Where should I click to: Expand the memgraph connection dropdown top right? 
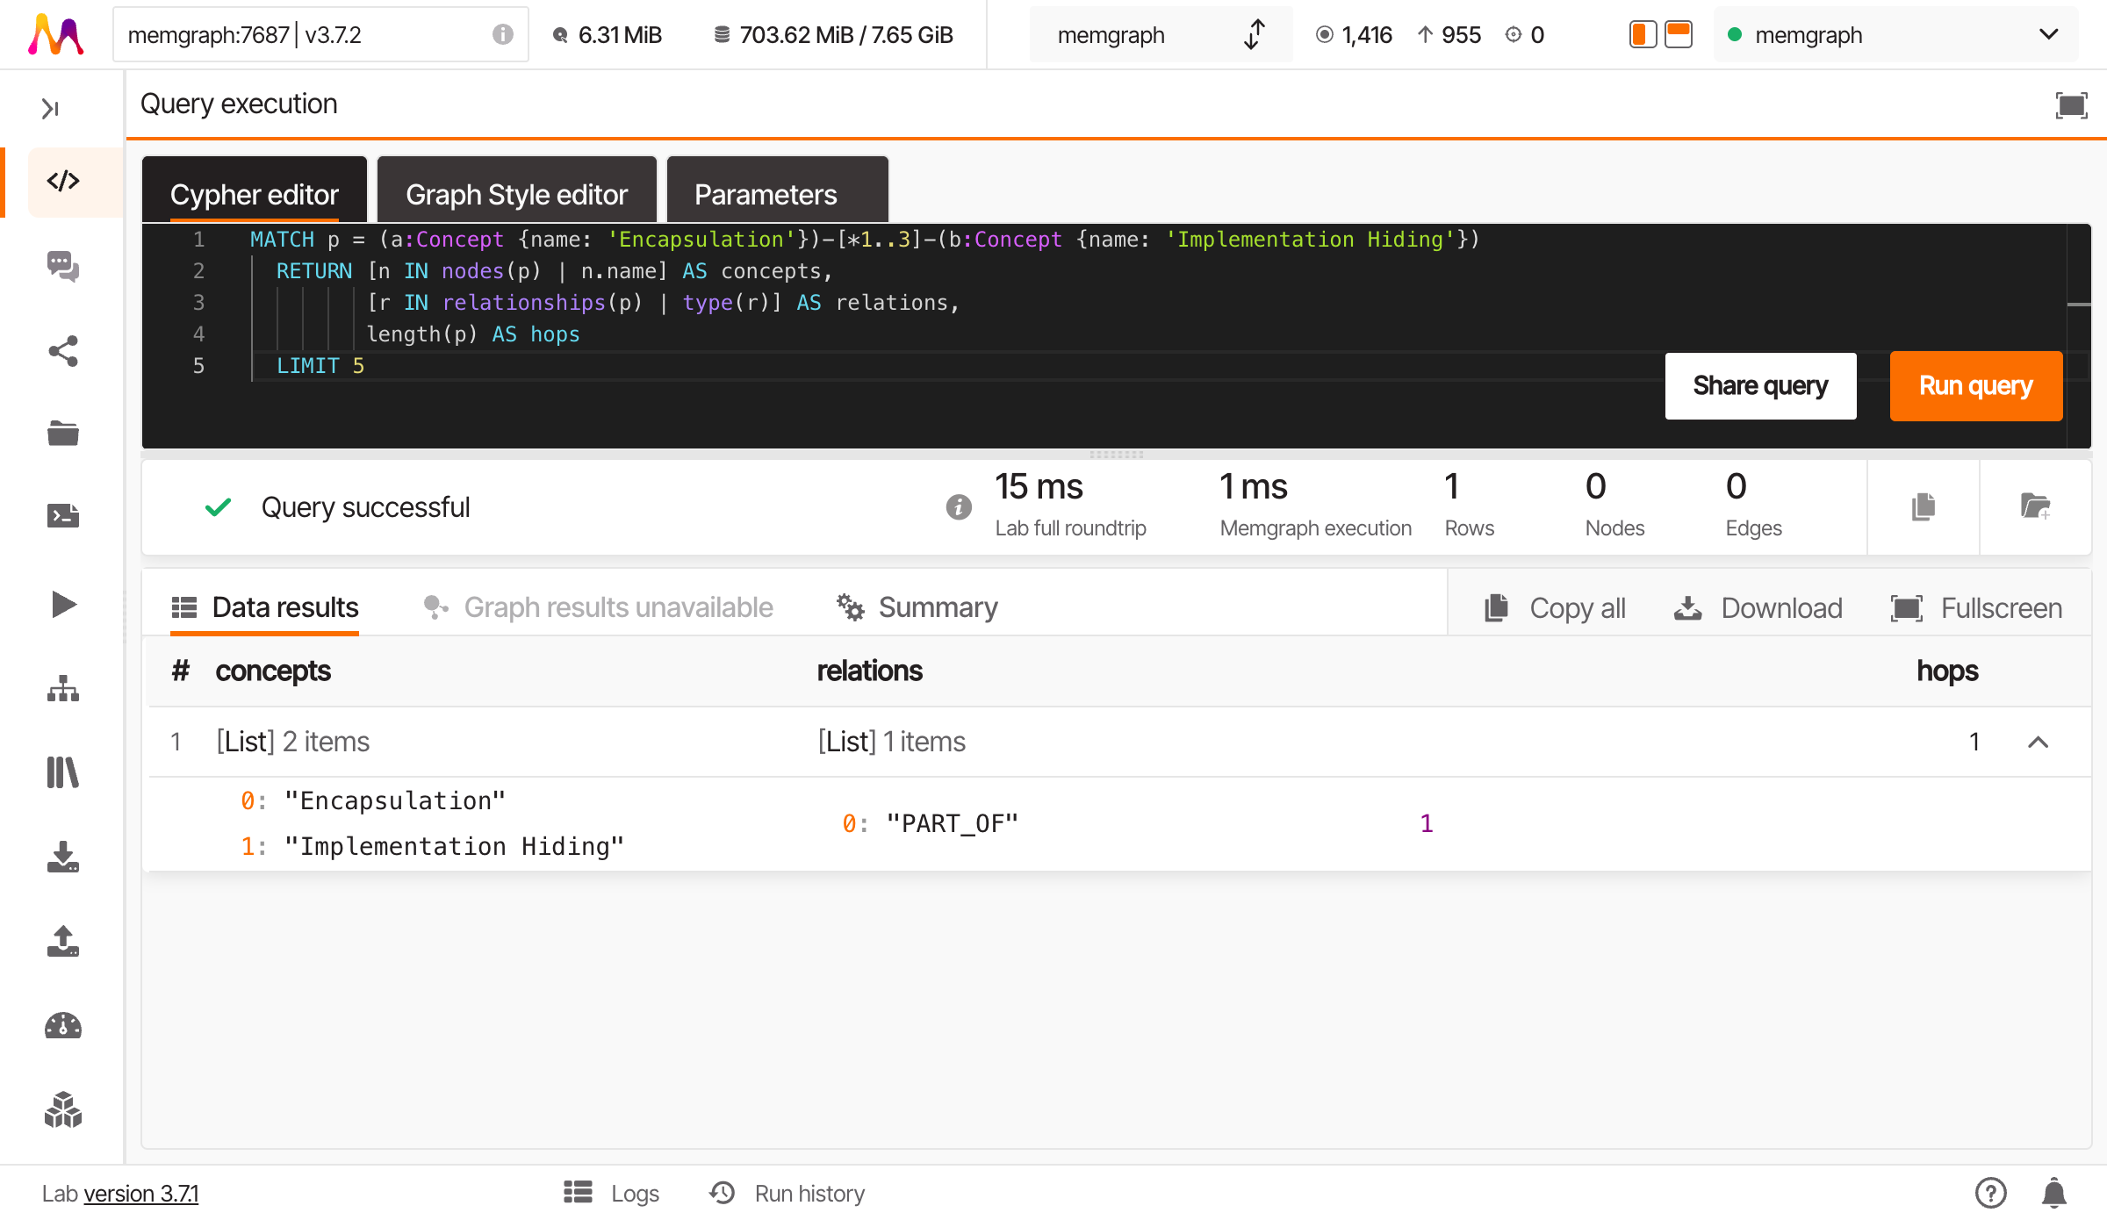pyautogui.click(x=2048, y=34)
